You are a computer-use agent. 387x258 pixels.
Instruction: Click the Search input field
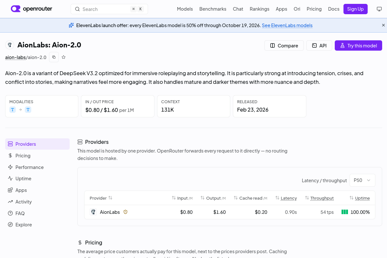[109, 9]
